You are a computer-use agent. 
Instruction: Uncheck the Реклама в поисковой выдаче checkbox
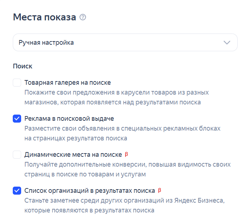pos(17,119)
